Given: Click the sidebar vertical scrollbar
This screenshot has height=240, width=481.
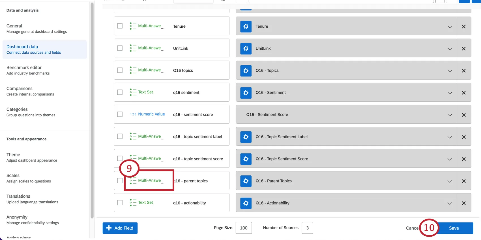Looking at the screenshot, I should tap(92, 110).
